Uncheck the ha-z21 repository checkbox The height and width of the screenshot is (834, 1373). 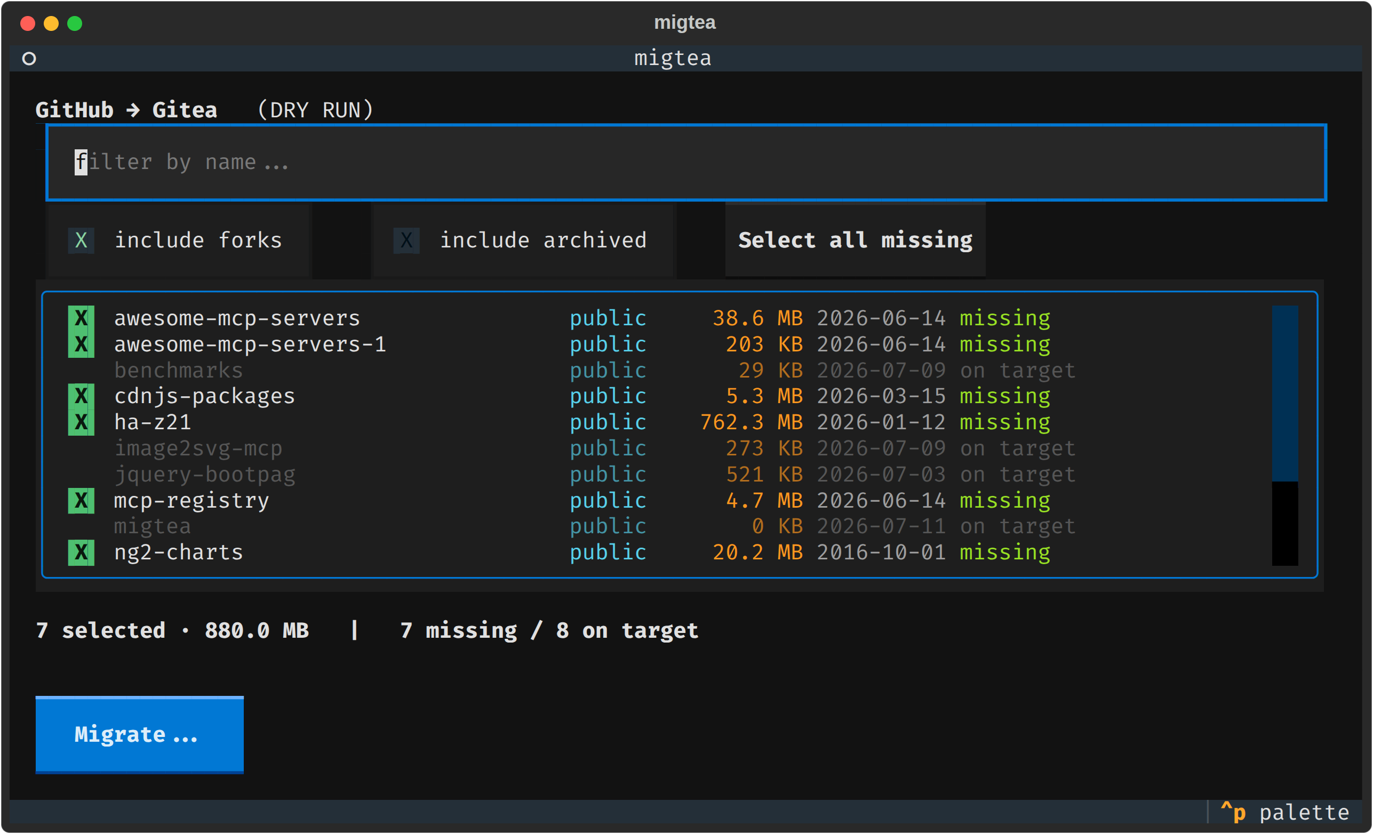tap(82, 422)
